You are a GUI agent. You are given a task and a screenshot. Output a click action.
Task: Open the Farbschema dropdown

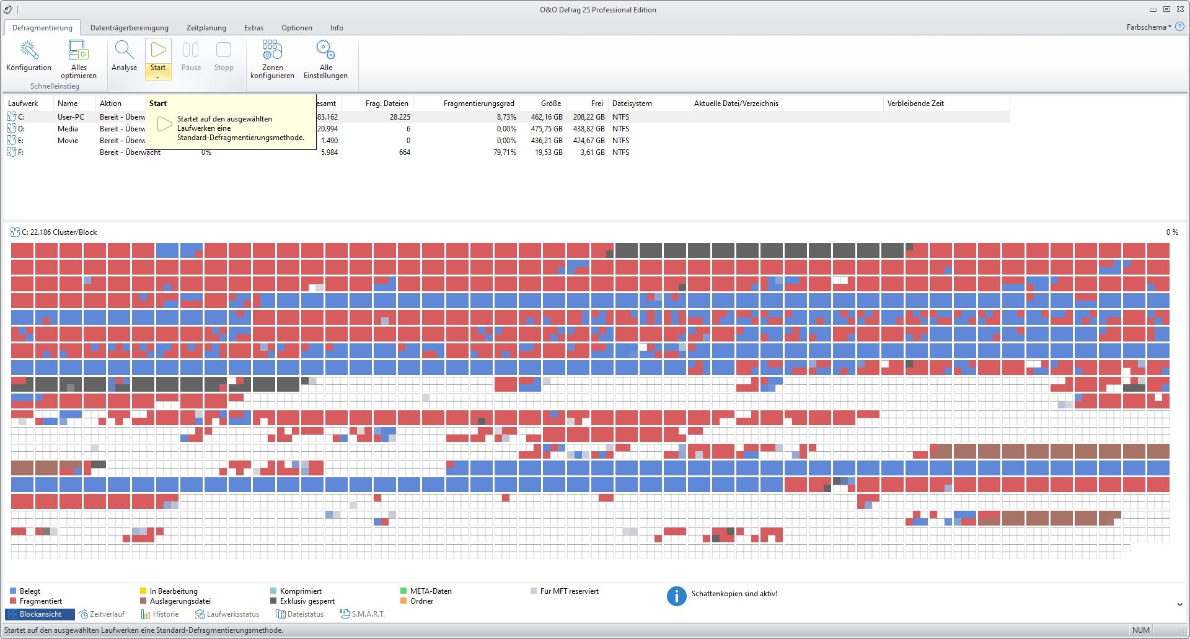pos(1148,27)
